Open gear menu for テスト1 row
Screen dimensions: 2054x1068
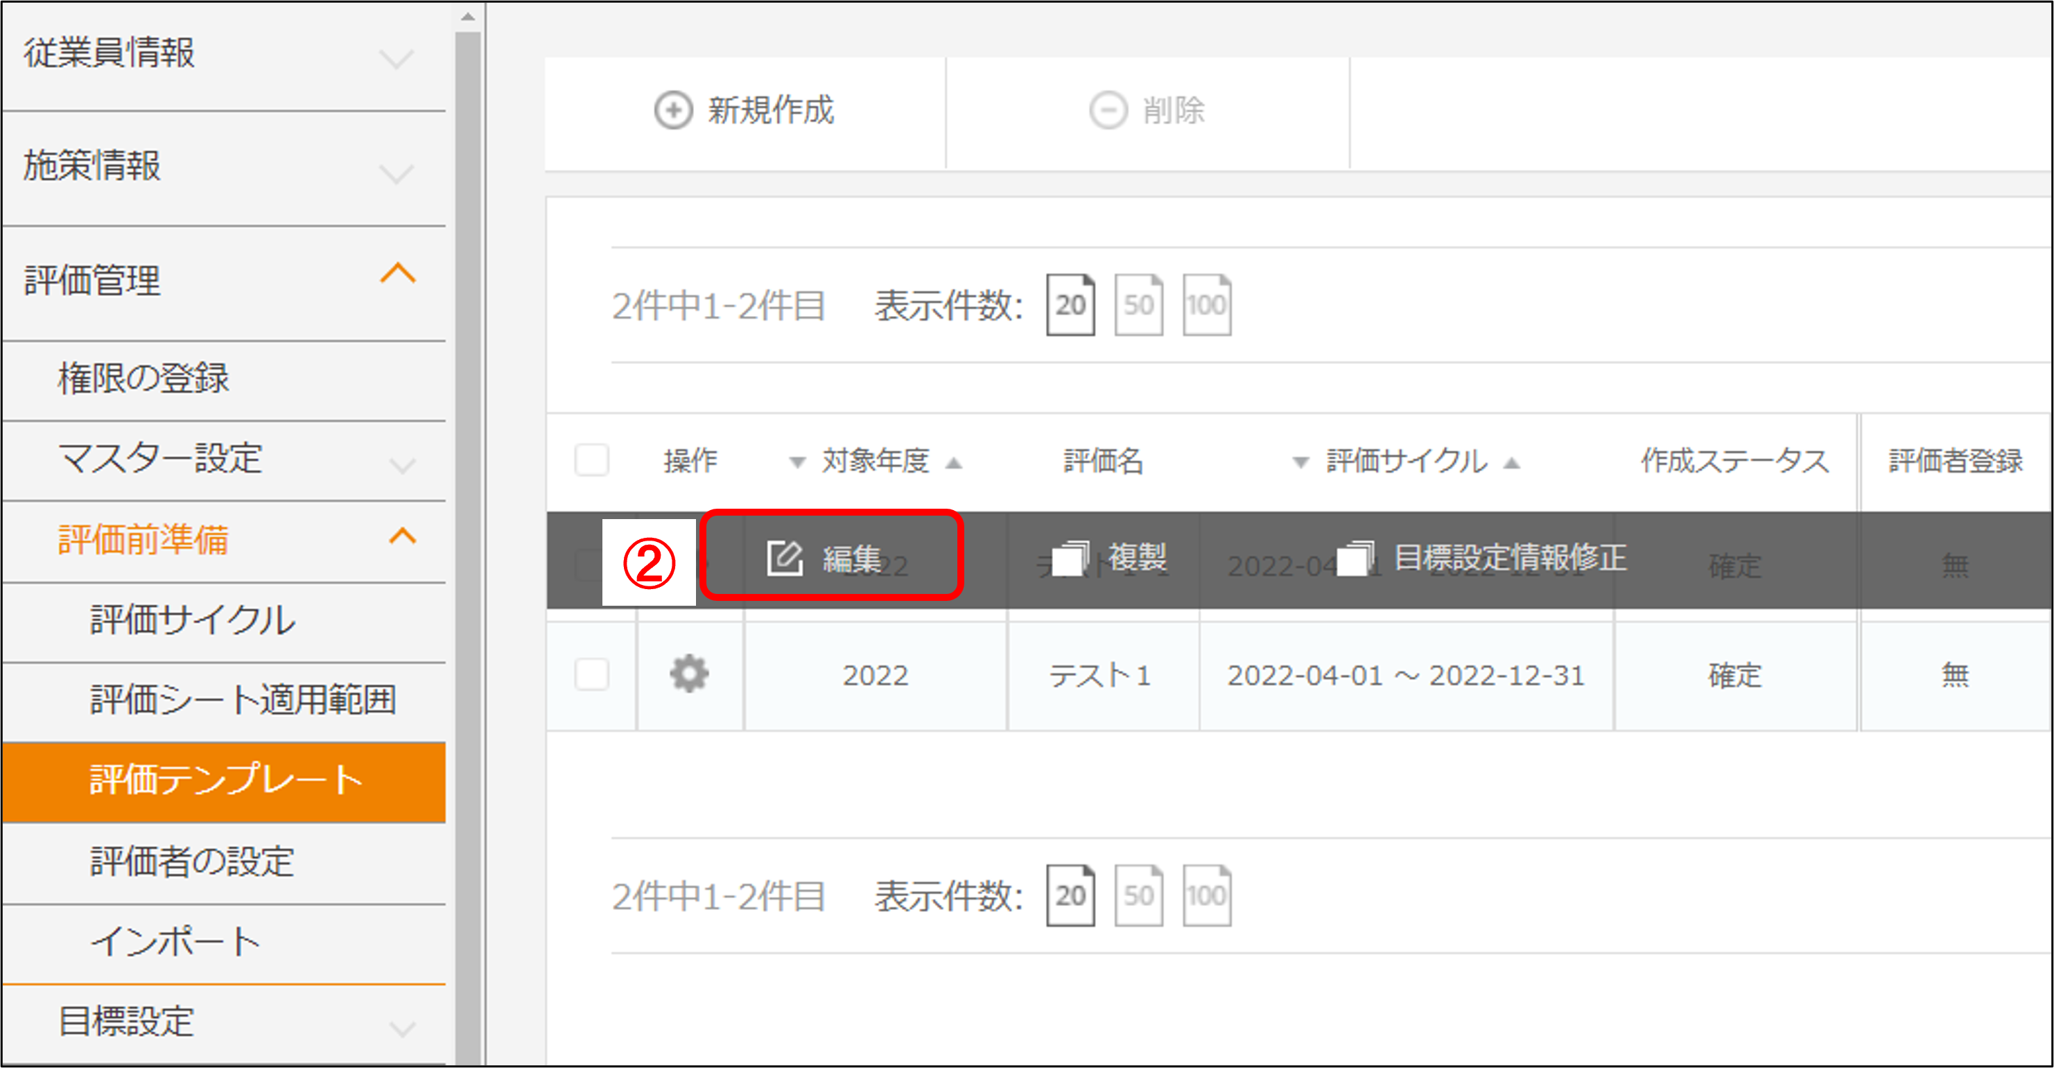pos(689,674)
